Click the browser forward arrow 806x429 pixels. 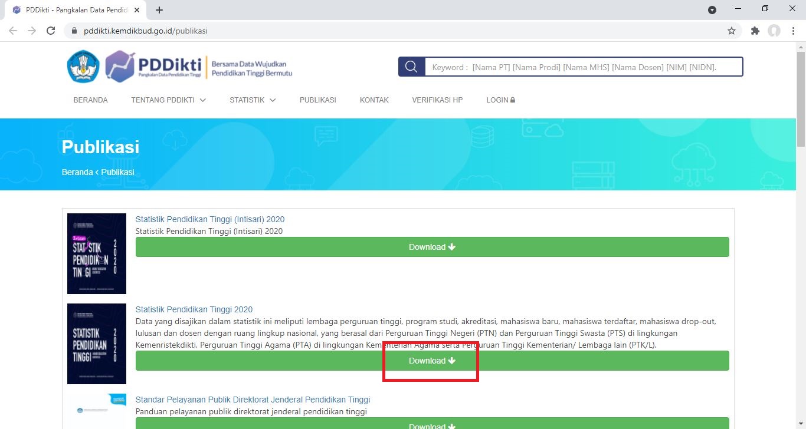click(x=32, y=31)
